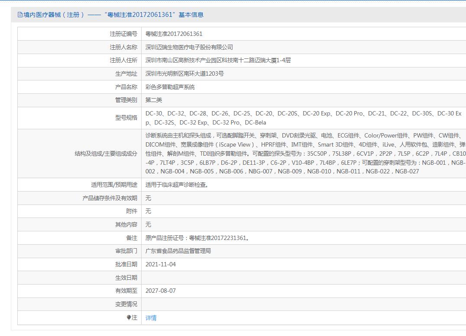Click the 审批部门 row label
Screen dimensions: 466x336
tap(126, 251)
